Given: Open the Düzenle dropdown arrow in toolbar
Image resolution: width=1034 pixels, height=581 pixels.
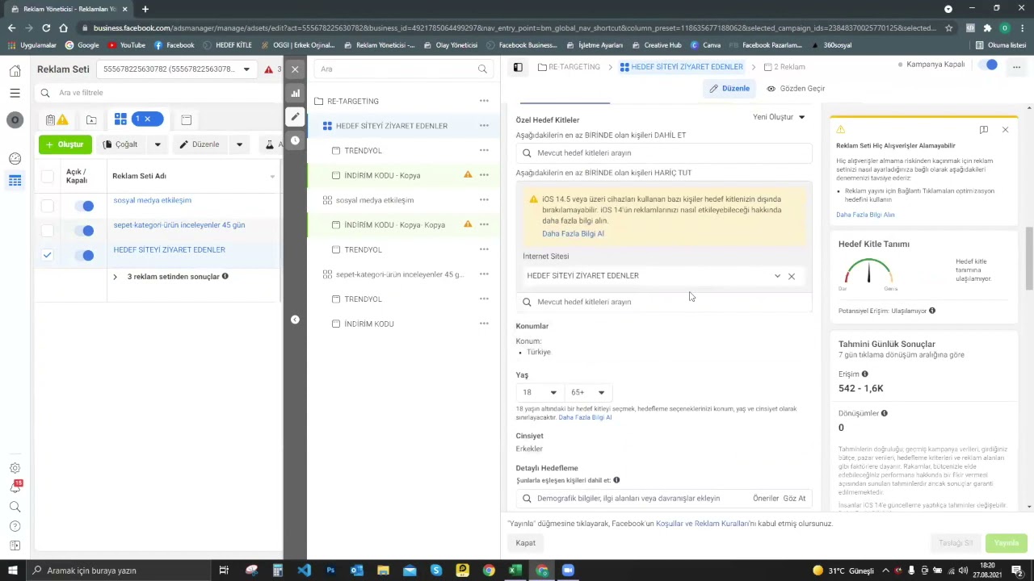Looking at the screenshot, I should point(239,145).
